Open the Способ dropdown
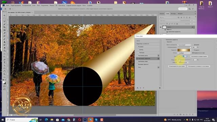 [x=183, y=62]
